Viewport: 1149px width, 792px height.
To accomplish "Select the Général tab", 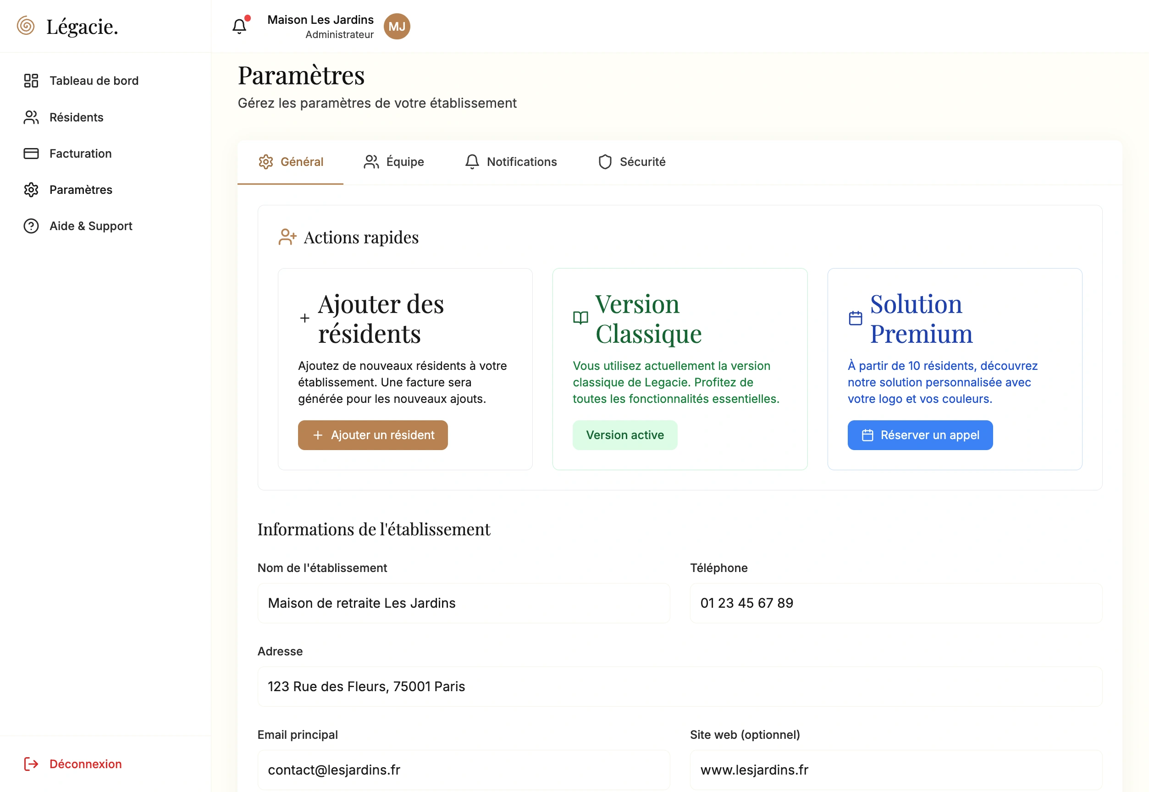I will [291, 162].
